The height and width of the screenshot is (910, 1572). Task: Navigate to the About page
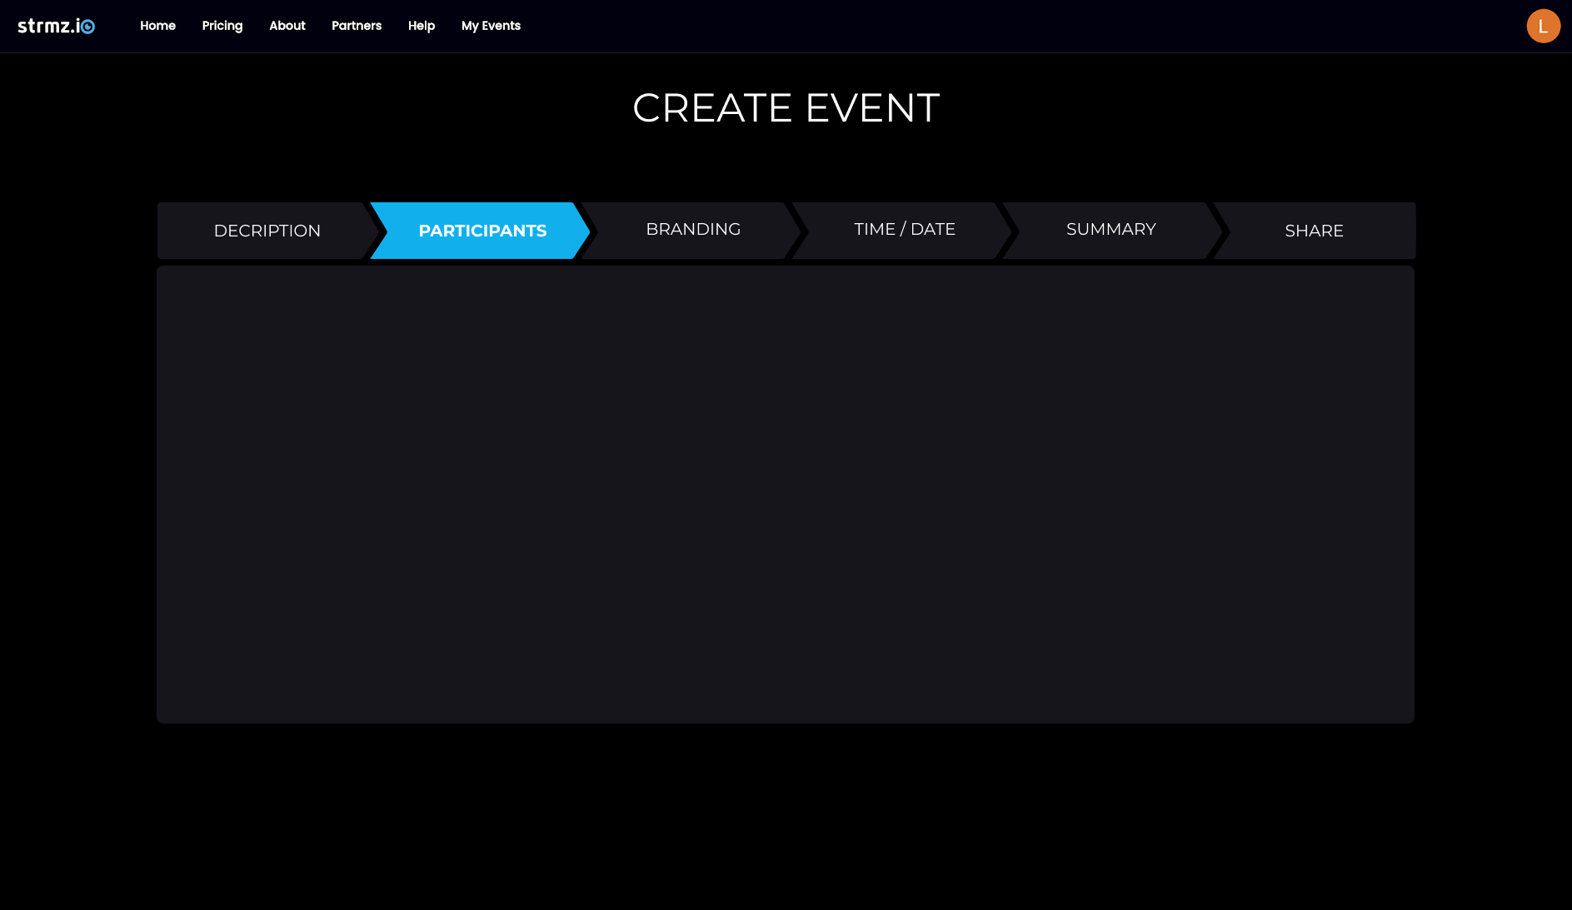(287, 26)
